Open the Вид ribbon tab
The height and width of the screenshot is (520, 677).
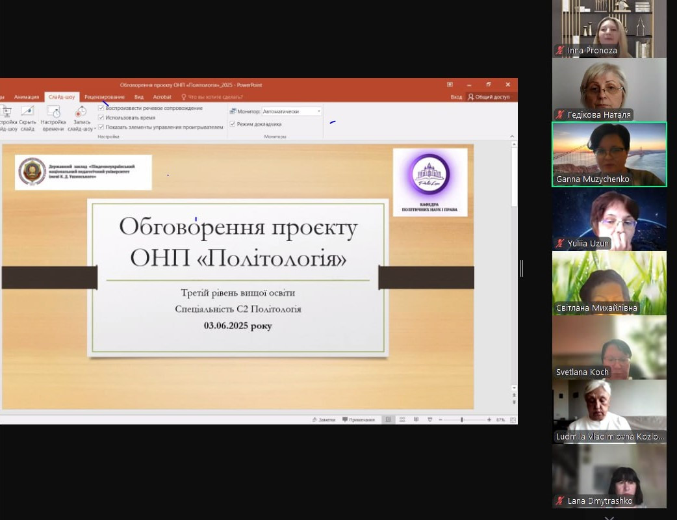pos(138,97)
